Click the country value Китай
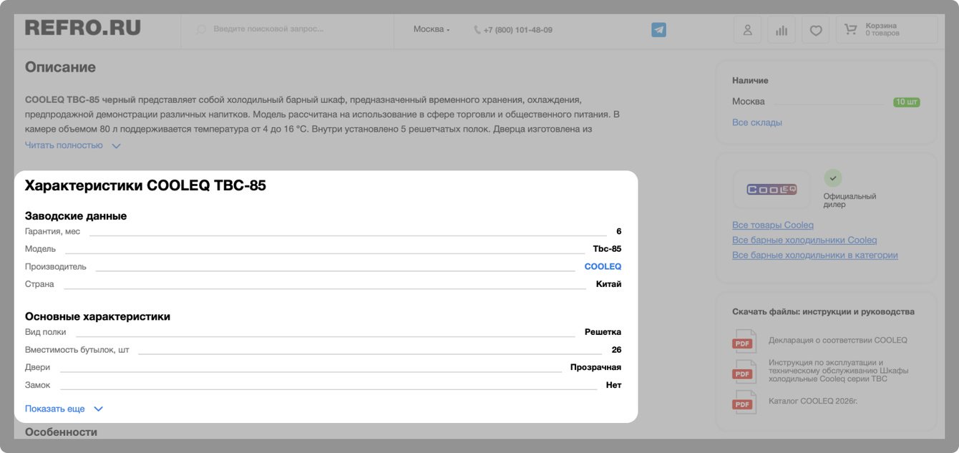Screen dimensions: 959x453 [x=608, y=284]
